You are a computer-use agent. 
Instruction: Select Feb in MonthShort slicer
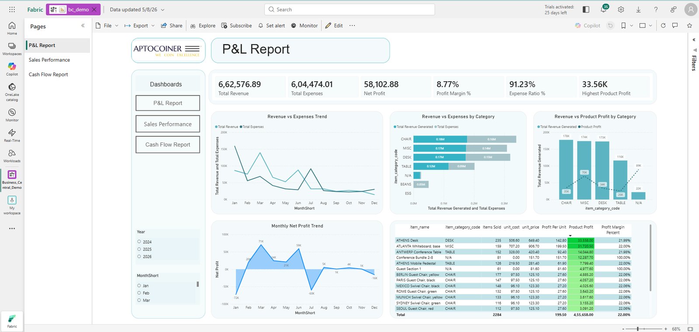139,293
